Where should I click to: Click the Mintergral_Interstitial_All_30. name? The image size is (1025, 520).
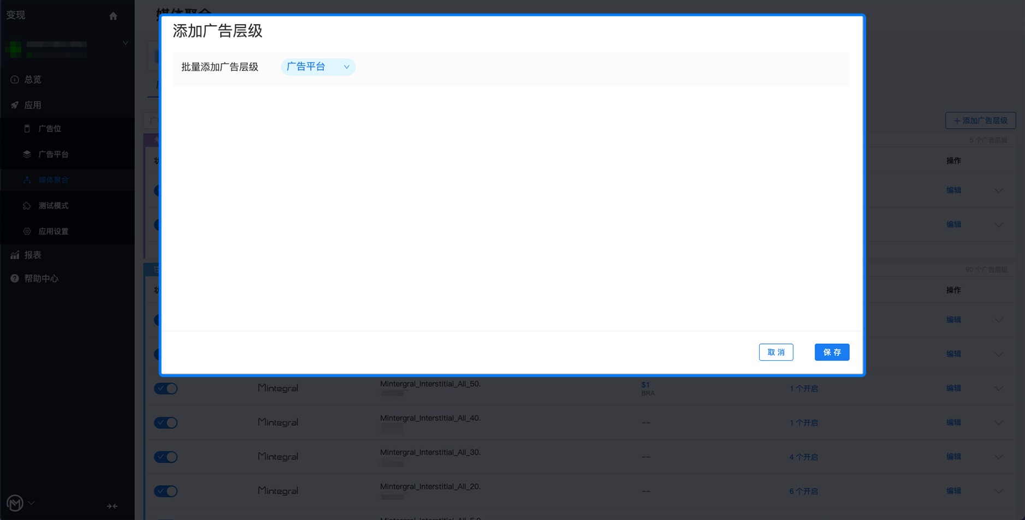click(430, 452)
